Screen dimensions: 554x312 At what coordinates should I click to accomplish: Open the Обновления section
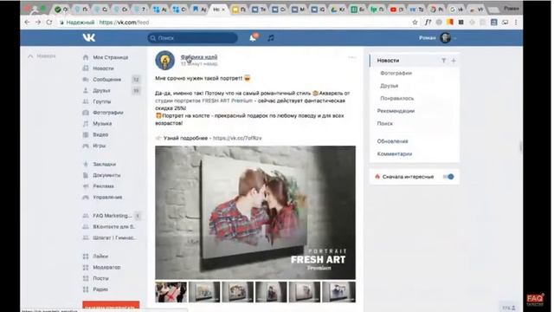point(392,141)
